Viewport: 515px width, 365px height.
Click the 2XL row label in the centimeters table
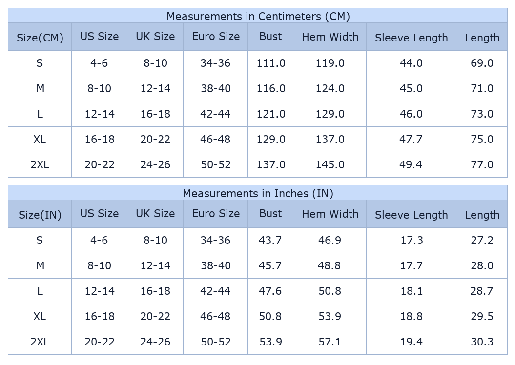(x=40, y=165)
